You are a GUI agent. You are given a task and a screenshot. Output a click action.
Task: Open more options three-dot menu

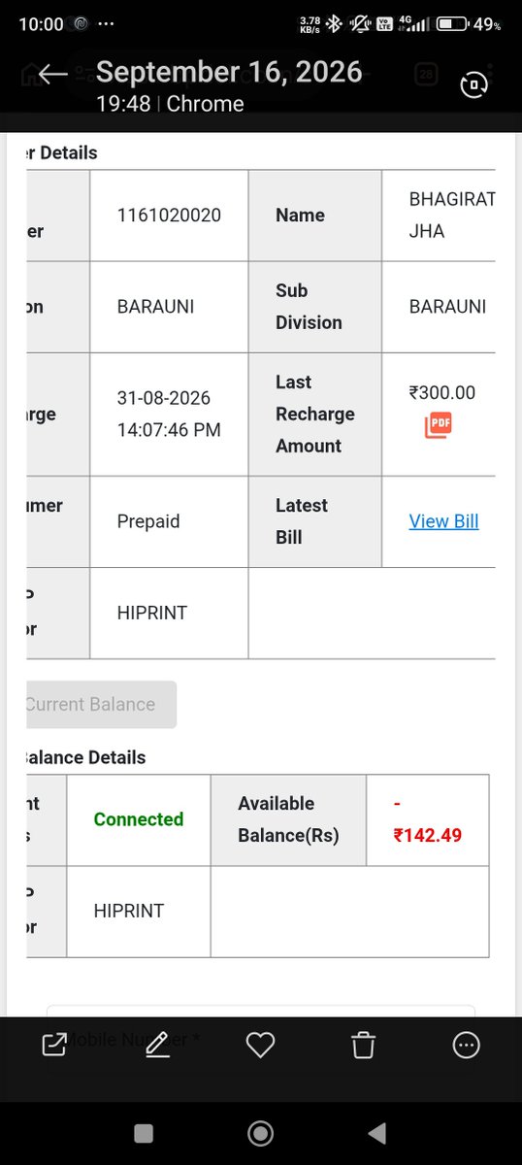click(467, 1045)
